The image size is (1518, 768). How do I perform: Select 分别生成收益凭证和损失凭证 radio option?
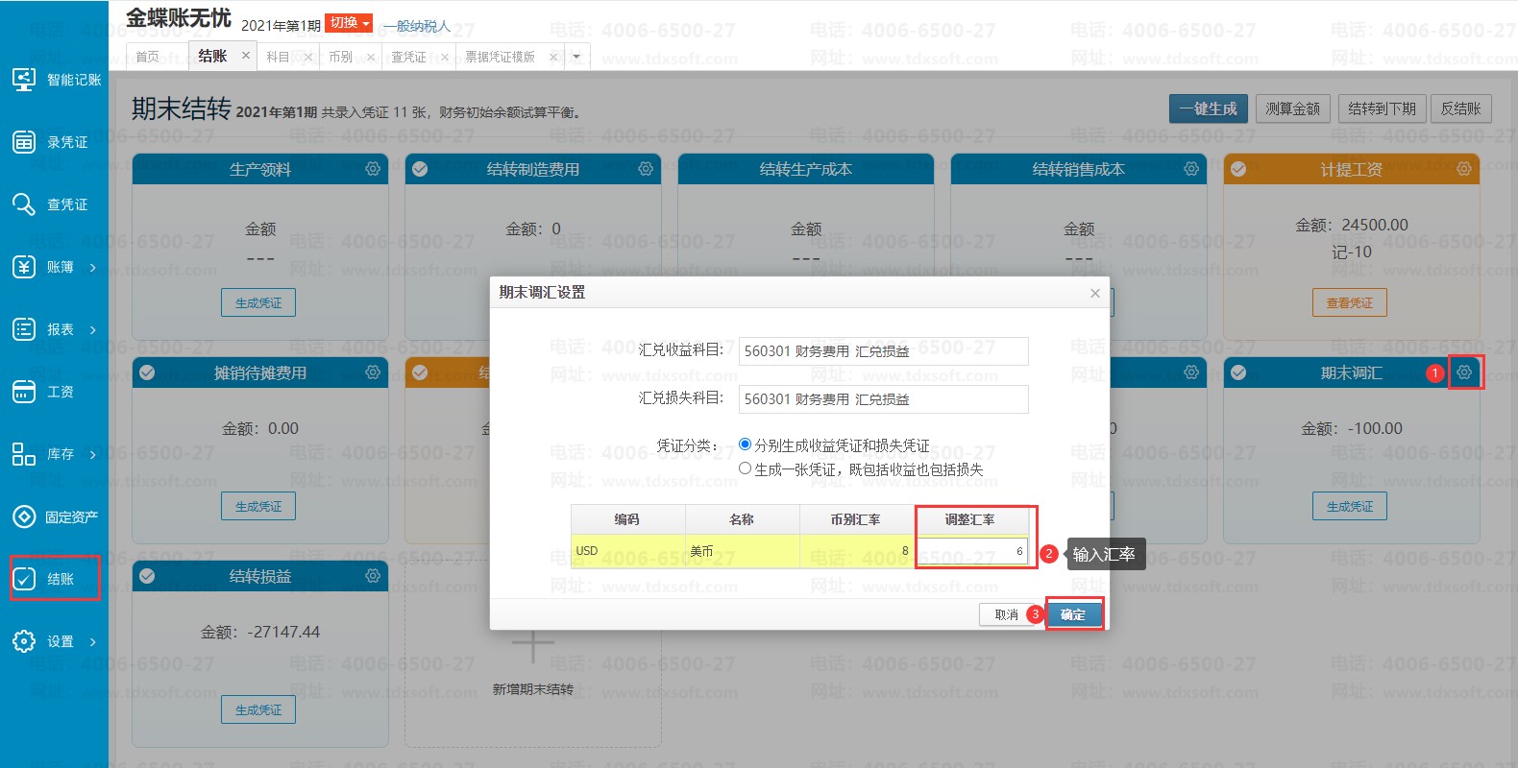[745, 444]
